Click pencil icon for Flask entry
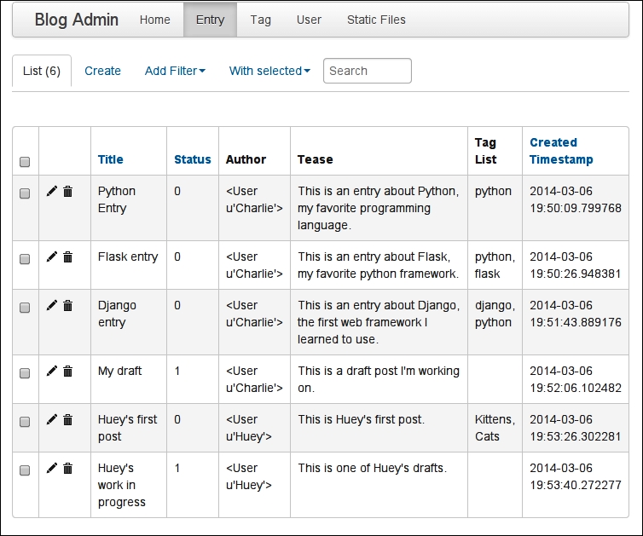This screenshot has height=536, width=643. [x=52, y=256]
